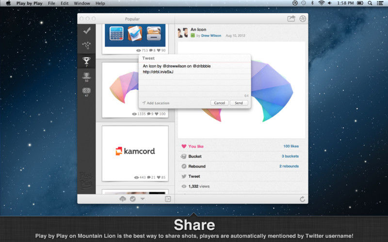Viewport: 388px width, 242px height.
Task: Click the An Icon shot title
Action: point(198,30)
